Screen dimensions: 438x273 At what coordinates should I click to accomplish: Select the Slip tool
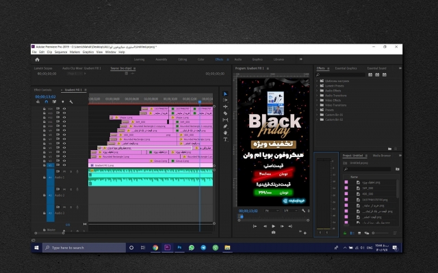[225, 120]
